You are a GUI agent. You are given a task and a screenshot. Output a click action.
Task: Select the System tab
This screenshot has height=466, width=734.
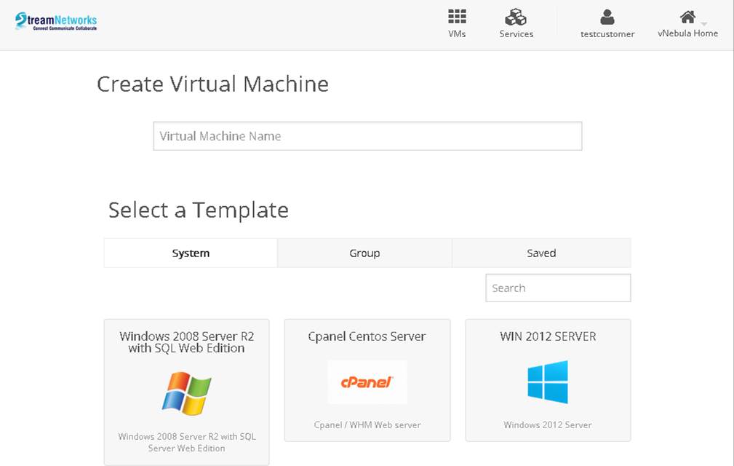[x=190, y=253]
